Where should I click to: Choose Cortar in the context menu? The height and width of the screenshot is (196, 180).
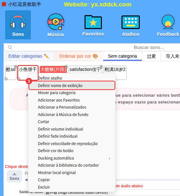pos(72,122)
